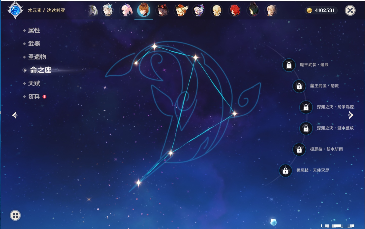365x229 pixels.
Task: Switch to the 属性 tab
Action: [34, 31]
